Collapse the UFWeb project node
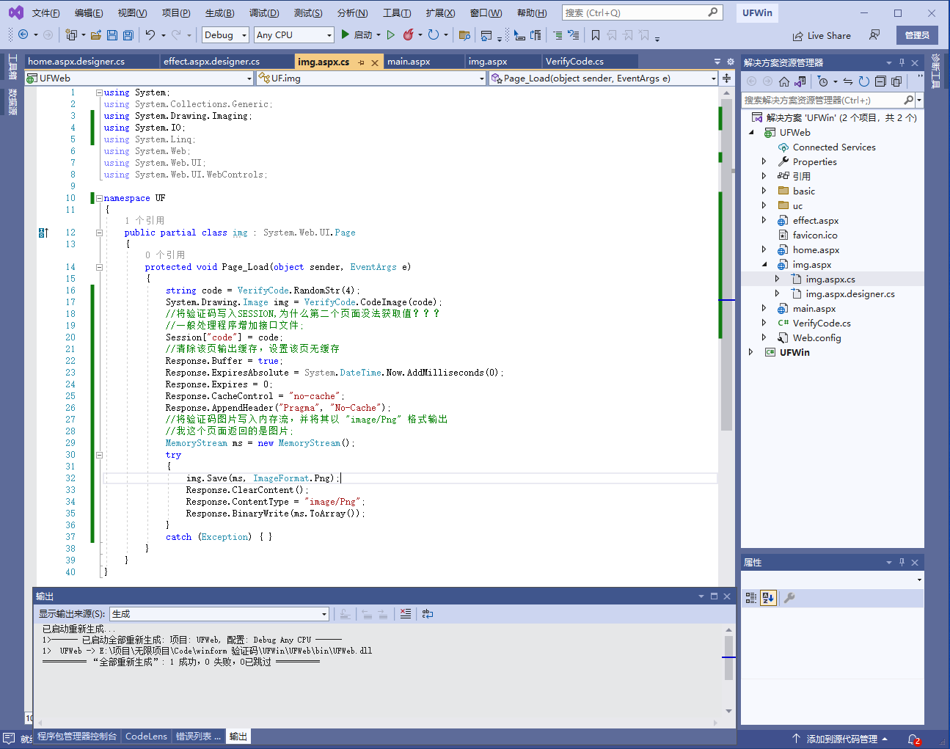The image size is (950, 749). [751, 133]
